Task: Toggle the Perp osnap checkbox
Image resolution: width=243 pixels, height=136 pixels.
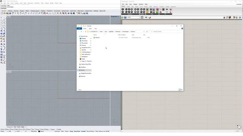Action: (x=27, y=129)
